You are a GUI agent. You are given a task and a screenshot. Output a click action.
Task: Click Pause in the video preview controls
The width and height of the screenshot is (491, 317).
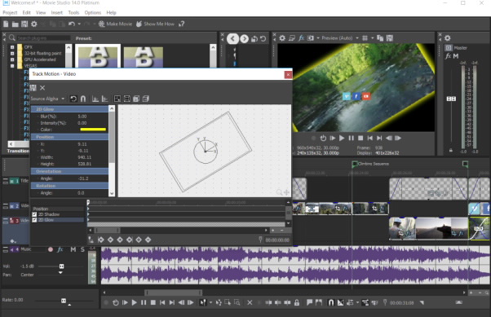(351, 138)
